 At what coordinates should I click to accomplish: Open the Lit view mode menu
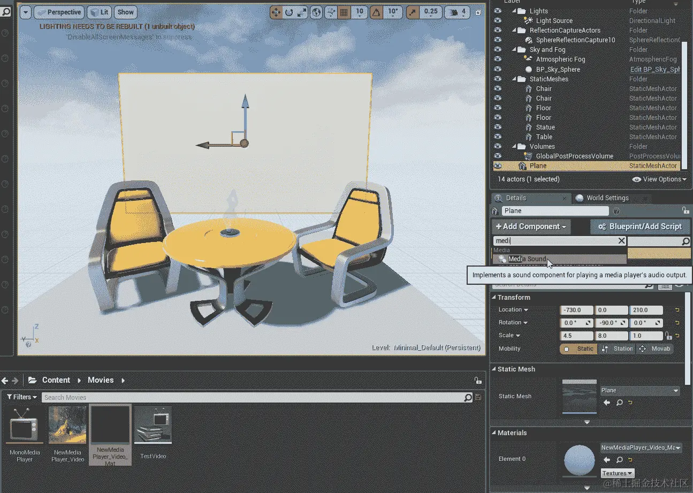click(x=100, y=12)
